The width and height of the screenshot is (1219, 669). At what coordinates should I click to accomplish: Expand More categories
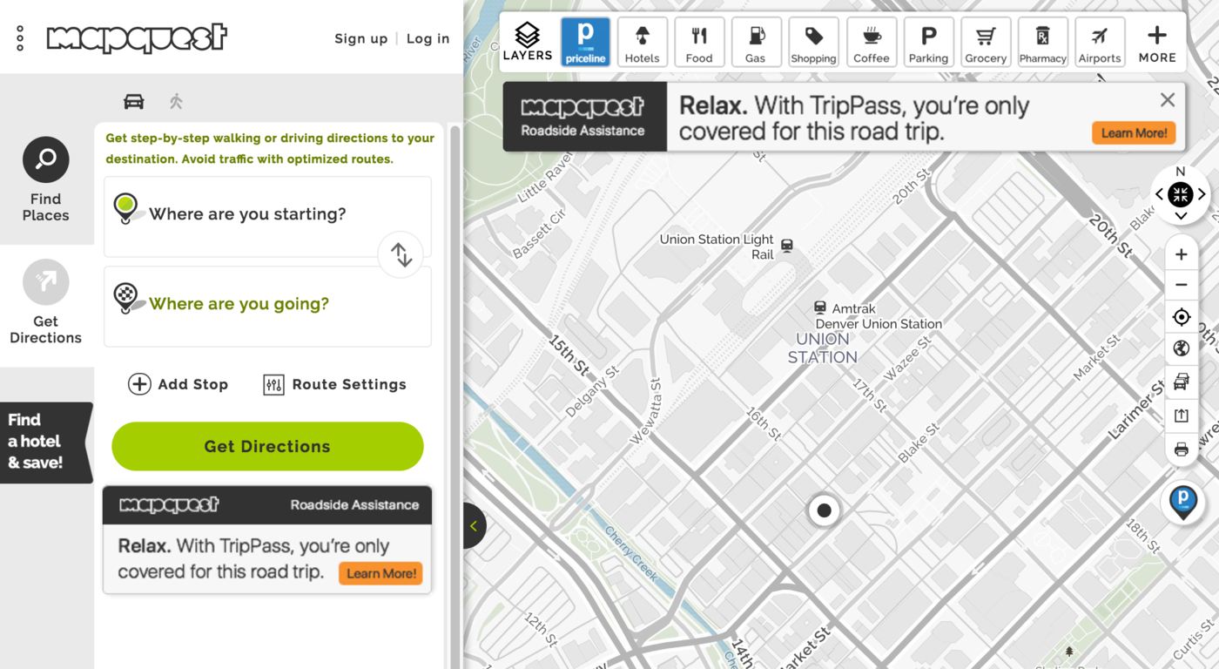(x=1157, y=42)
